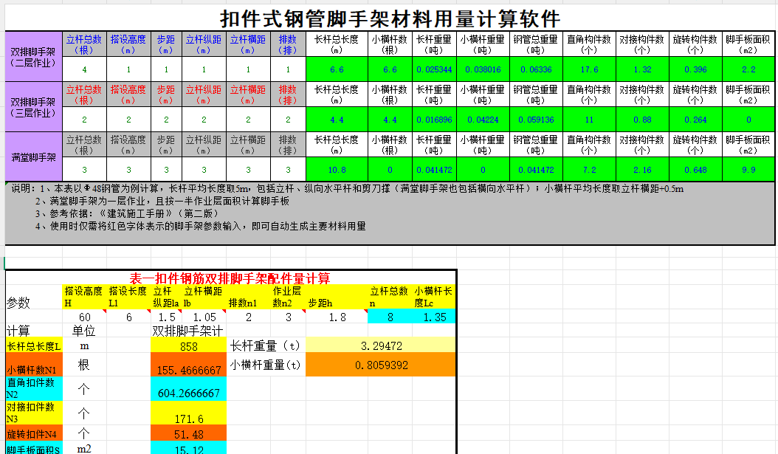
Task: Select the cyan cell showing 604.2666667
Action: click(x=188, y=388)
